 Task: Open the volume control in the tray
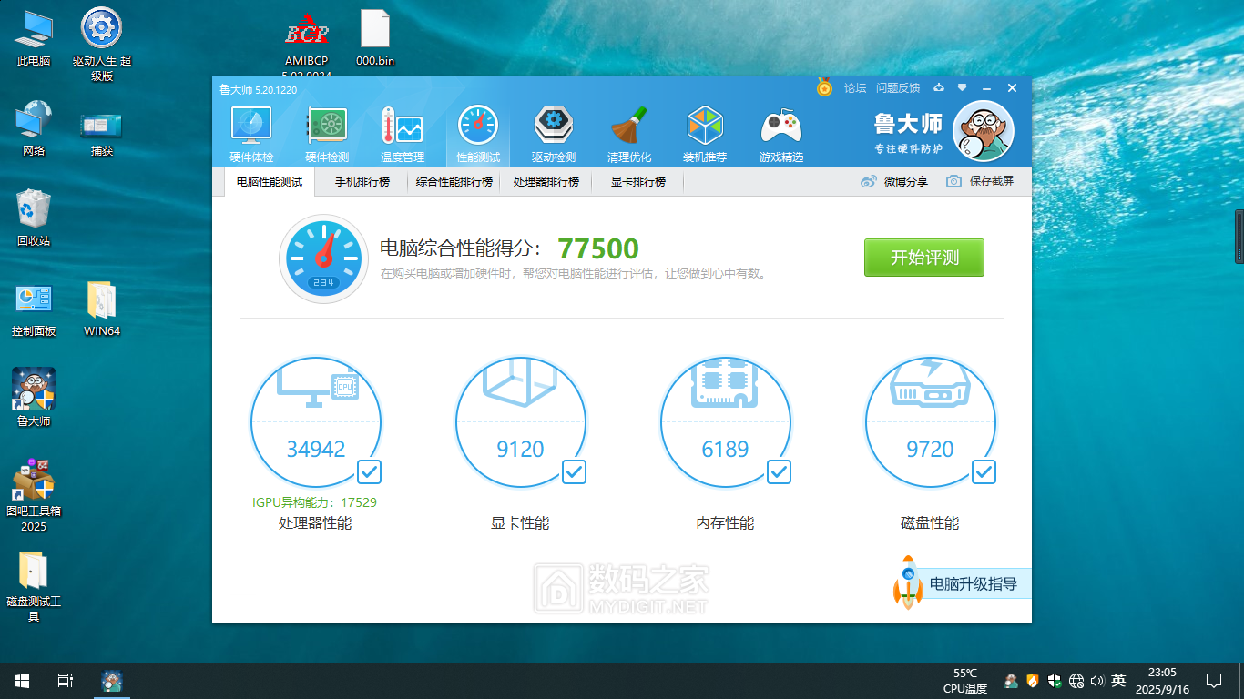coord(1096,681)
